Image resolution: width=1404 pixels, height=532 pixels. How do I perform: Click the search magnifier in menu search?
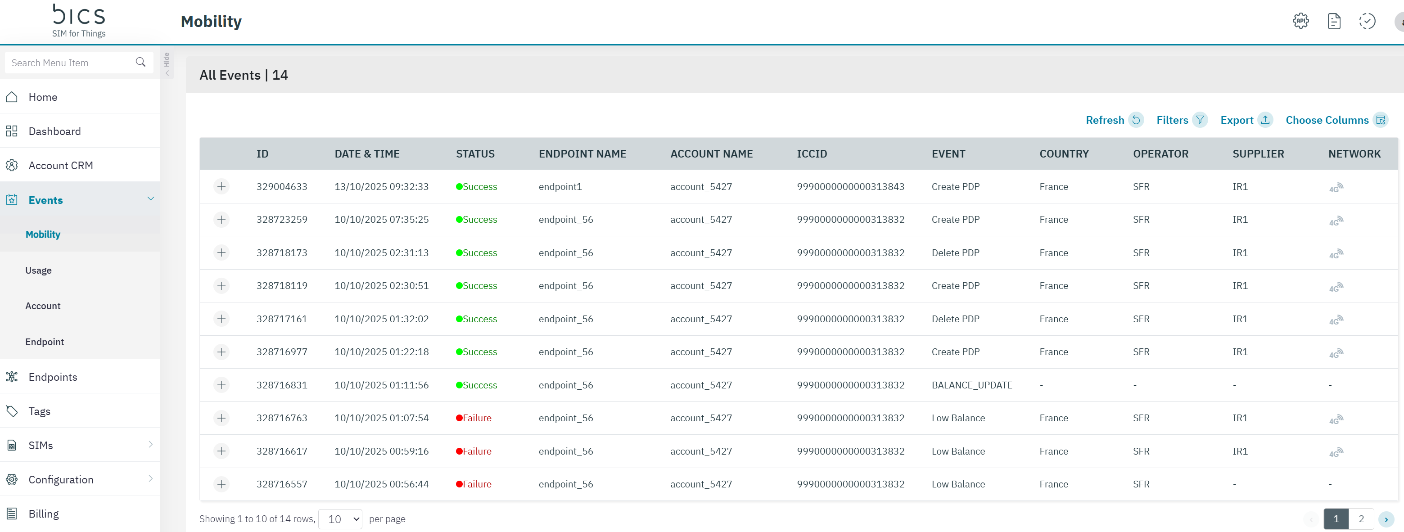140,63
